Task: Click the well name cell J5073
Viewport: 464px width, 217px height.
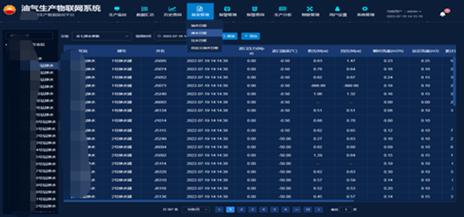Action: click(x=160, y=86)
